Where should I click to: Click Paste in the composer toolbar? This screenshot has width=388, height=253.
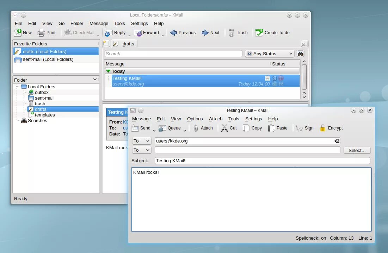pyautogui.click(x=278, y=128)
